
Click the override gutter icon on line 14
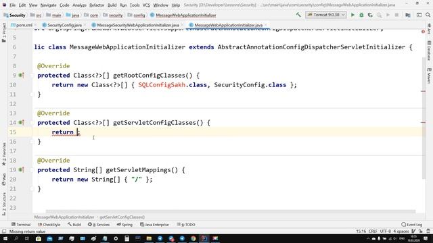[21, 123]
